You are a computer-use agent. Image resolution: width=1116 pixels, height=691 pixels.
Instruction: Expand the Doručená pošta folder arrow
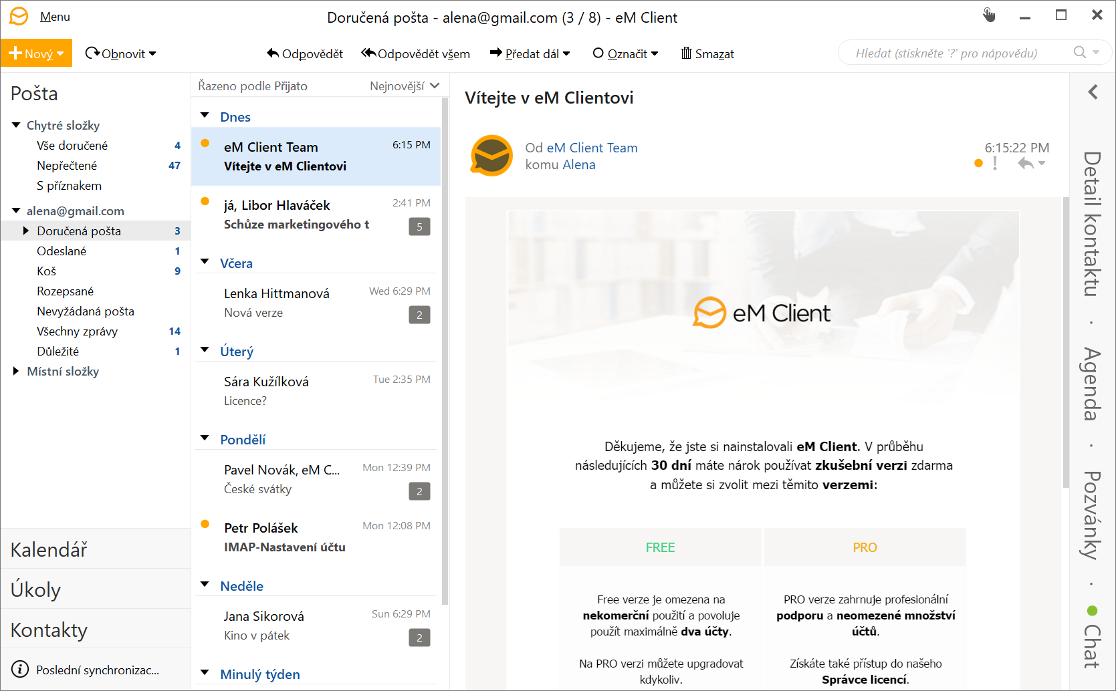(26, 231)
